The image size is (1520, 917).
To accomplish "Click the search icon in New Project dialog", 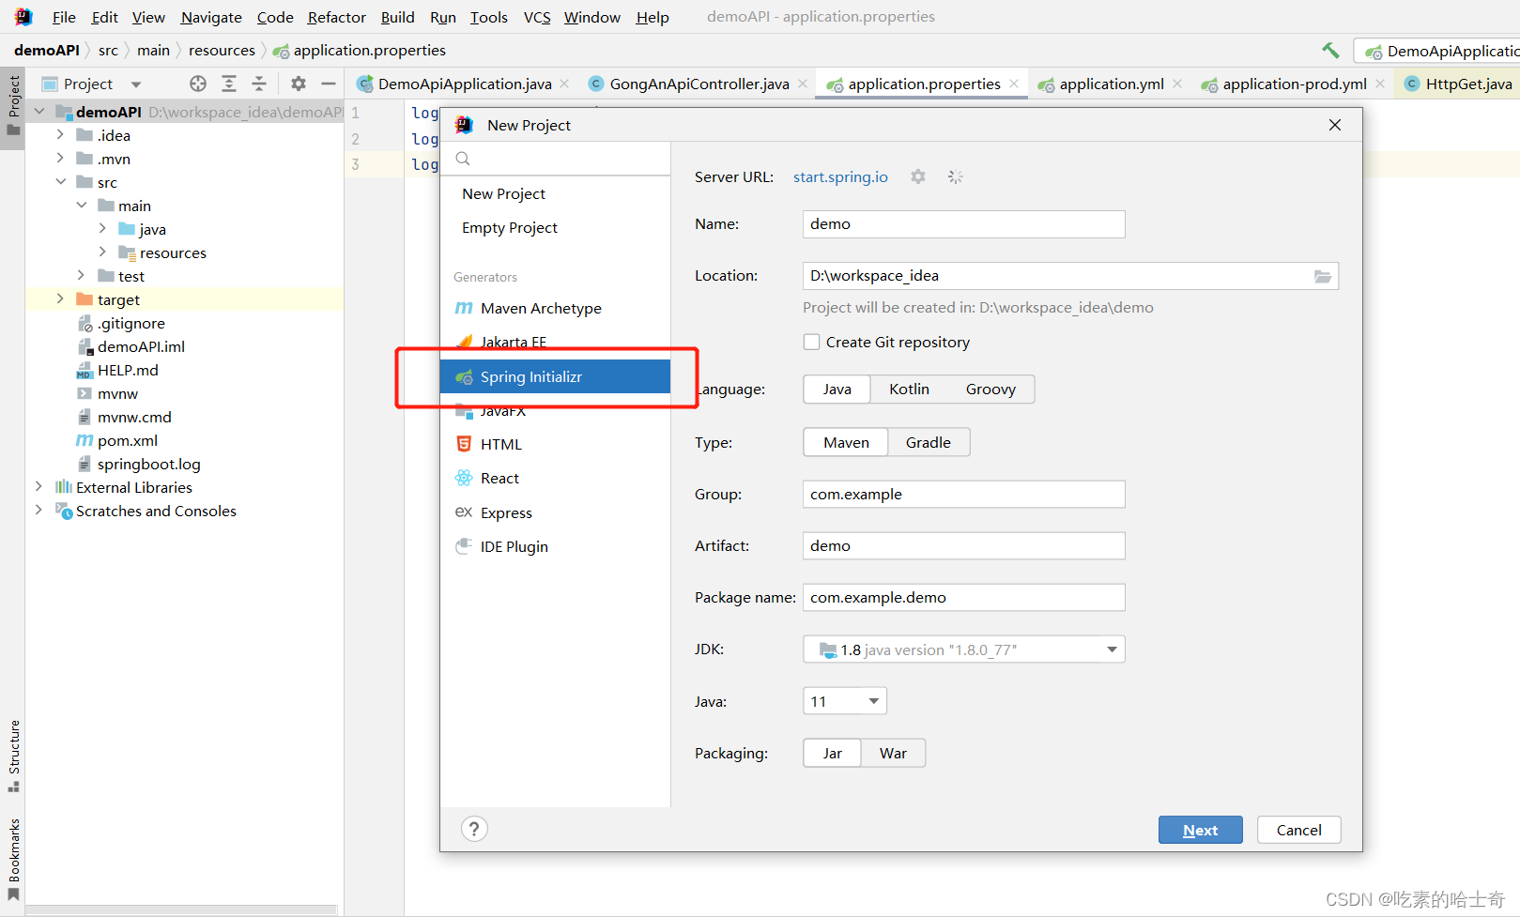I will pyautogui.click(x=463, y=159).
